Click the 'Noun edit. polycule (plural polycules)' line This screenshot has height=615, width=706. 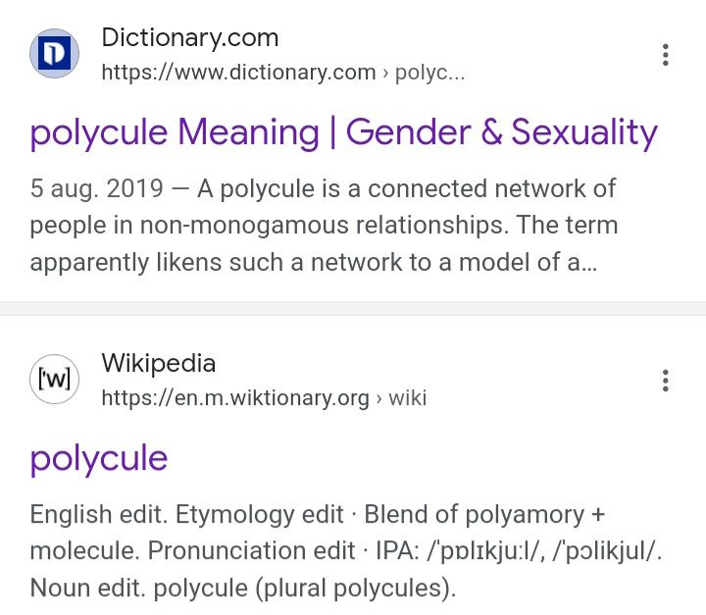point(243,589)
